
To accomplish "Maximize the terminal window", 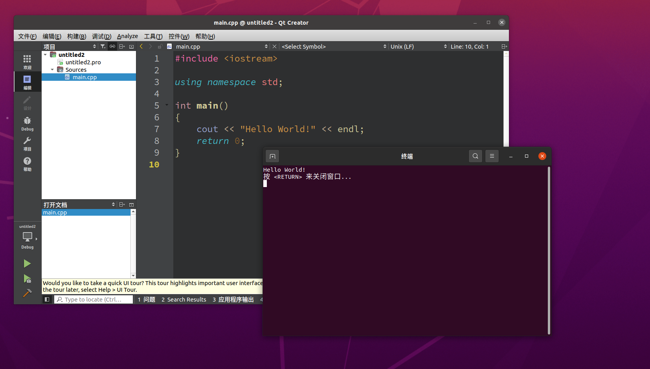I will tap(527, 156).
